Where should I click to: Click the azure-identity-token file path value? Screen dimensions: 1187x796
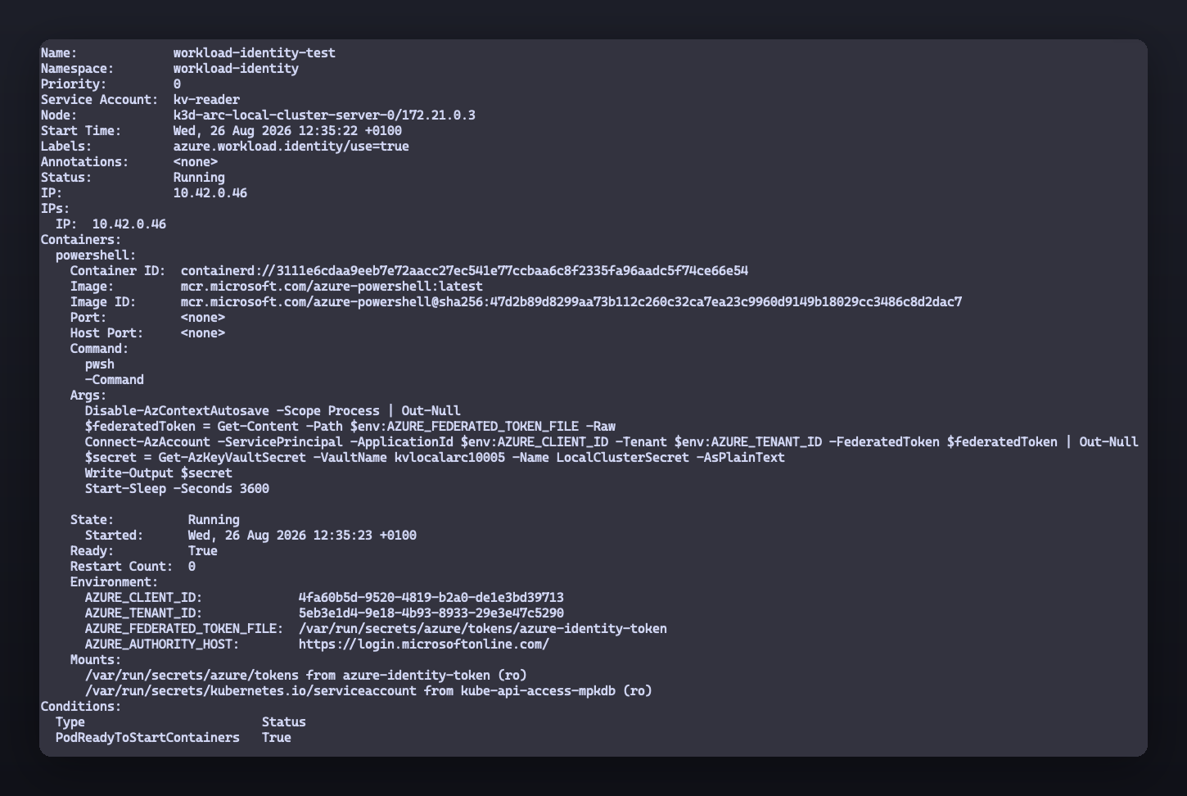483,629
